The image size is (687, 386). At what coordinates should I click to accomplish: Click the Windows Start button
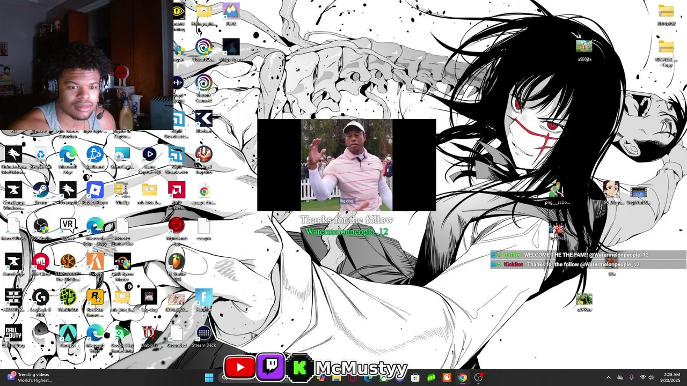[x=209, y=377]
